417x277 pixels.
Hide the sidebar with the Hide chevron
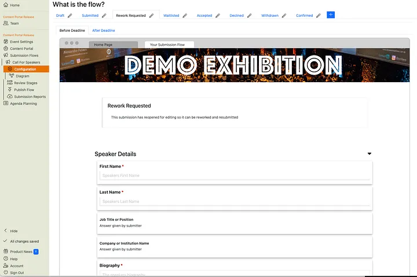(x=6, y=231)
